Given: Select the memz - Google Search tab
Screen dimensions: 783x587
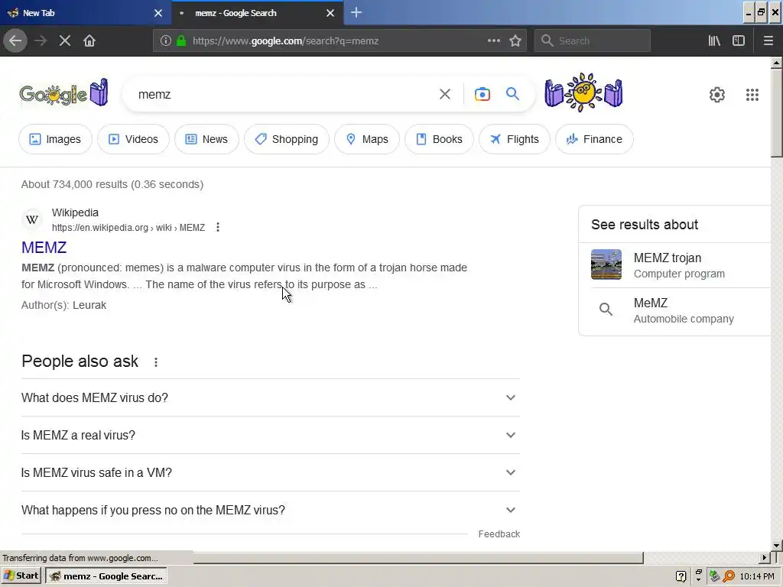Looking at the screenshot, I should (x=250, y=13).
